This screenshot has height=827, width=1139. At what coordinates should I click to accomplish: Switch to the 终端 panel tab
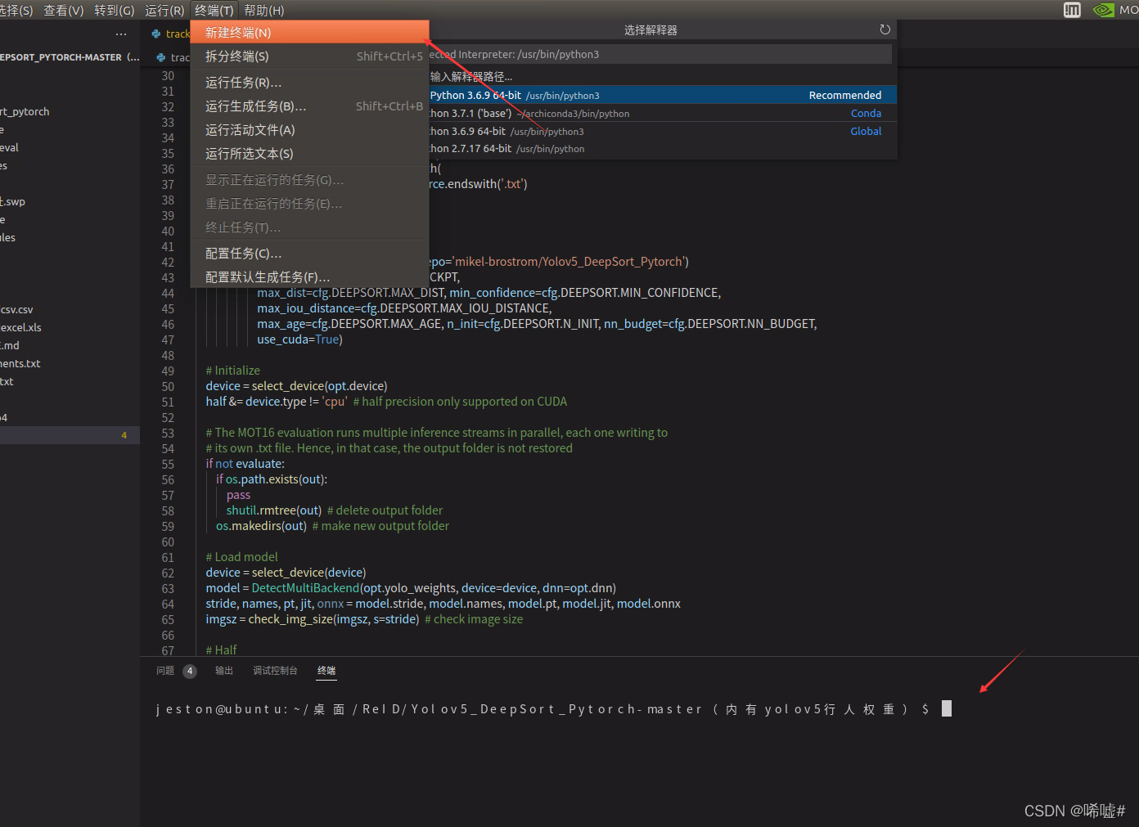326,671
